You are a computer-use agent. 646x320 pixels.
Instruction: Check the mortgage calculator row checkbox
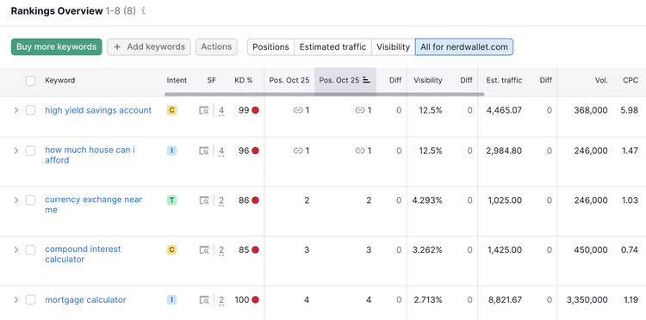click(x=30, y=300)
